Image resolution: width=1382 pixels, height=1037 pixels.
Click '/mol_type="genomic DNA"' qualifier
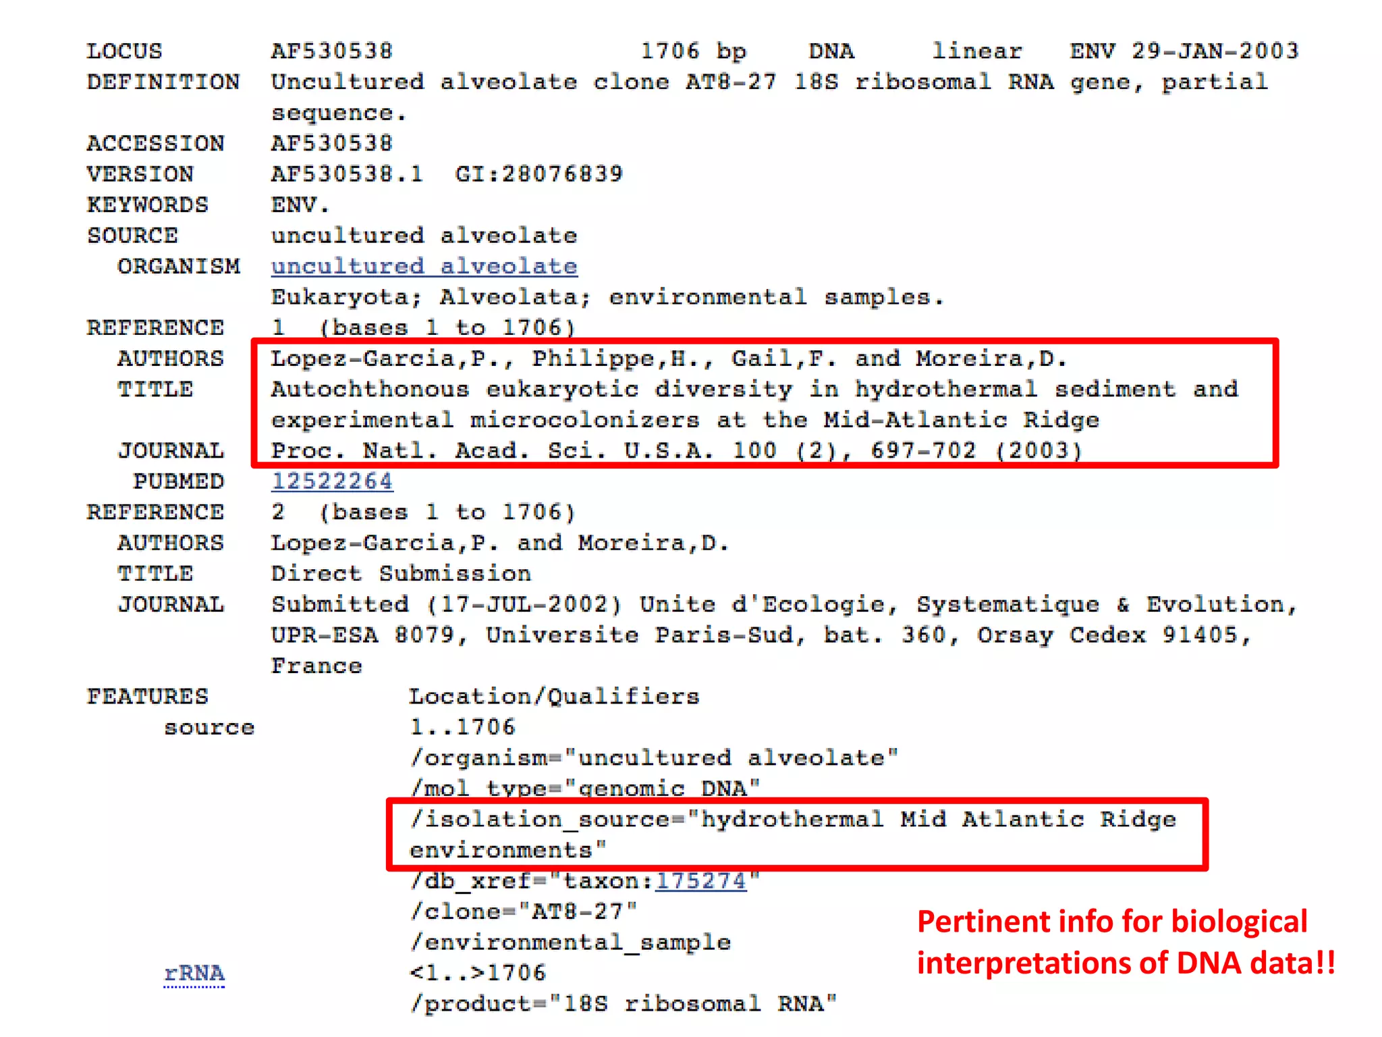tap(585, 789)
